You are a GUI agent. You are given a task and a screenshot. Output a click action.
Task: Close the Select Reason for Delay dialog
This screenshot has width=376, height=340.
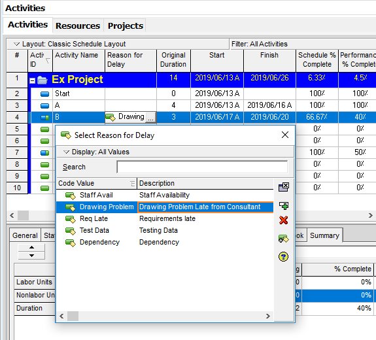click(x=285, y=135)
